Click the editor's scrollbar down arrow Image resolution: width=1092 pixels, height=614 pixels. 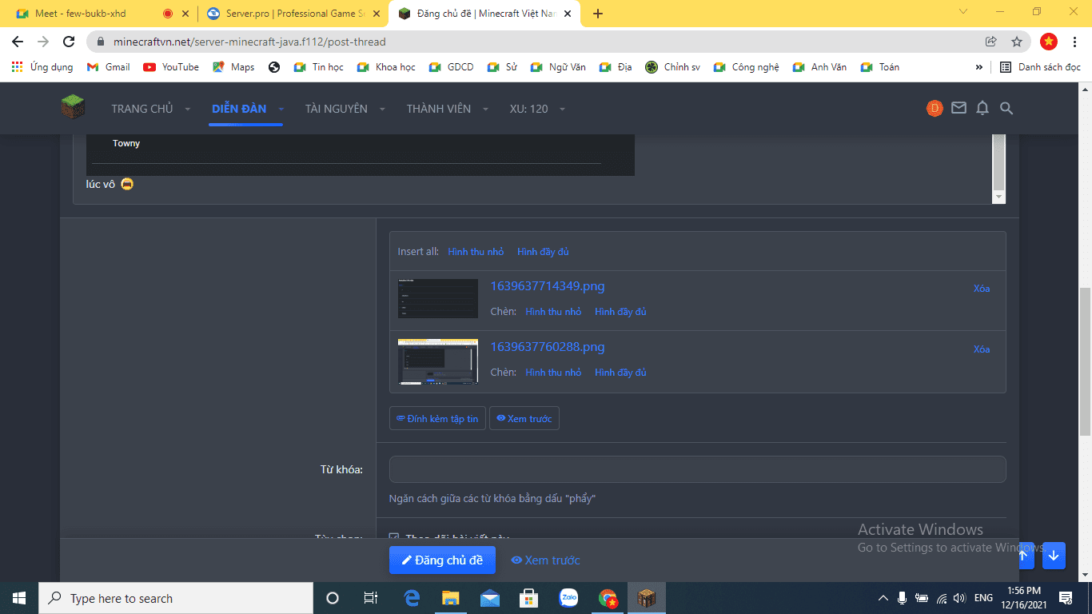pyautogui.click(x=998, y=197)
